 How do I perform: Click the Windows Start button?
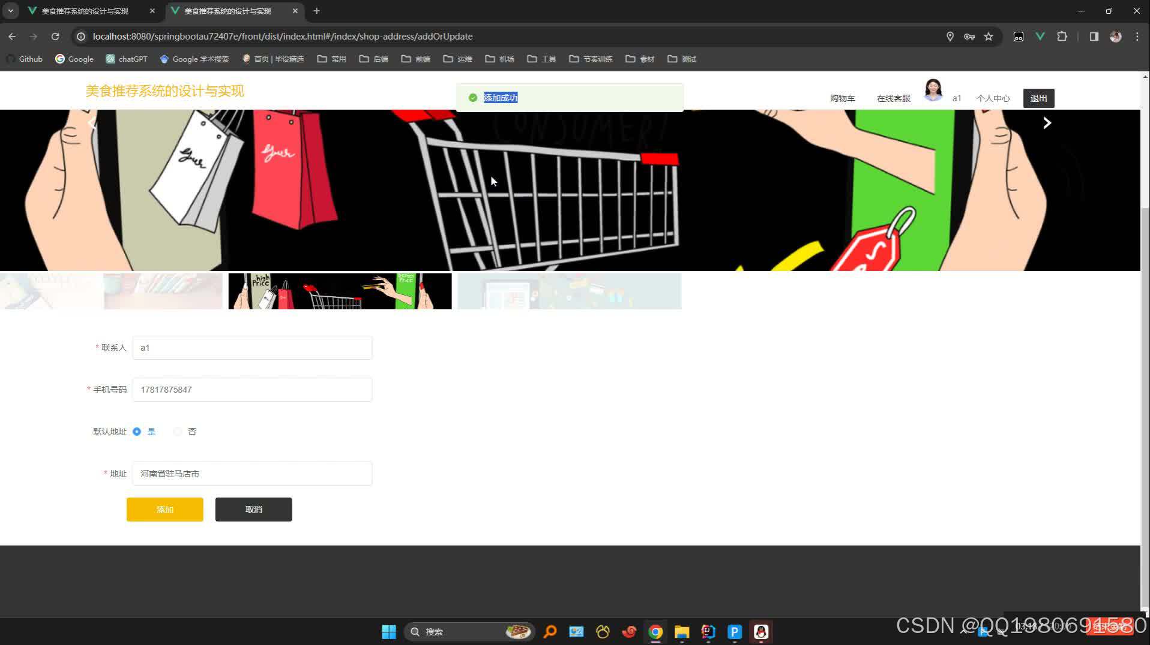pyautogui.click(x=388, y=631)
